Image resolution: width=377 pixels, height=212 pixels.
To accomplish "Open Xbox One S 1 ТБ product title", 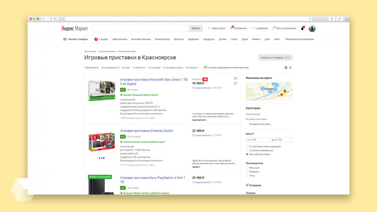I will (154, 82).
